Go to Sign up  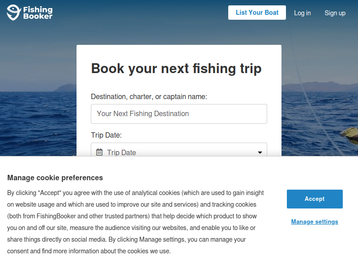click(x=335, y=13)
